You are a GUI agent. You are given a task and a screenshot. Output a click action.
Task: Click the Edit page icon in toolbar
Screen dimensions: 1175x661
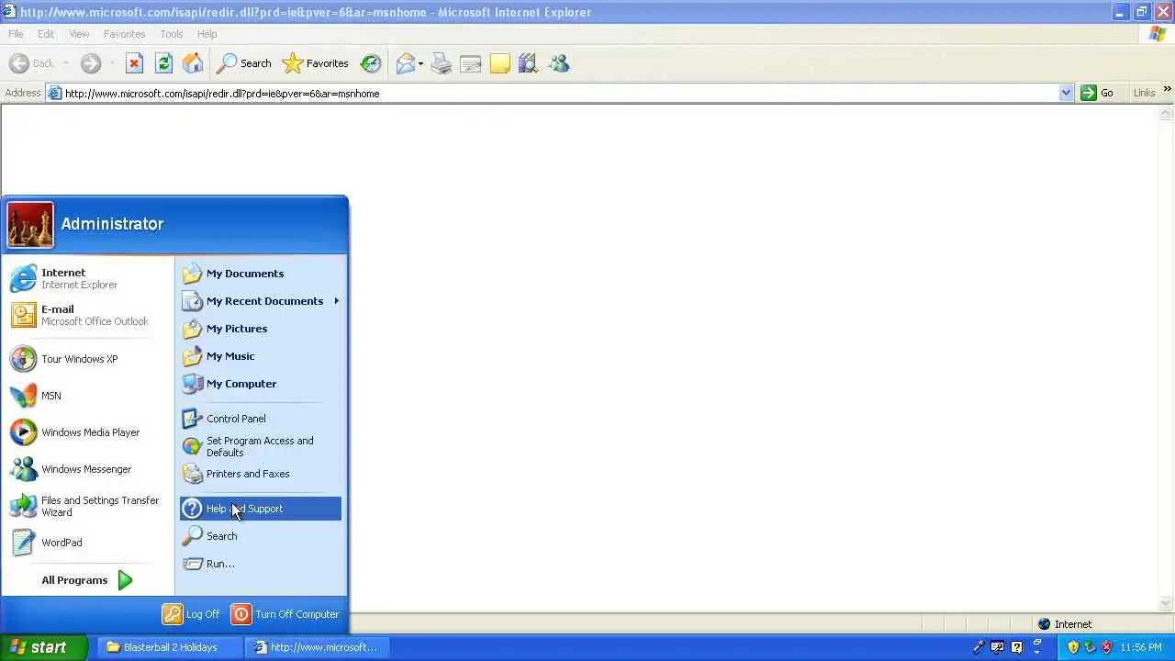click(471, 63)
